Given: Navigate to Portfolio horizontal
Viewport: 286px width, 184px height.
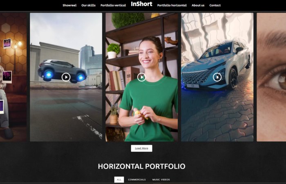Looking at the screenshot, I should [x=172, y=5].
